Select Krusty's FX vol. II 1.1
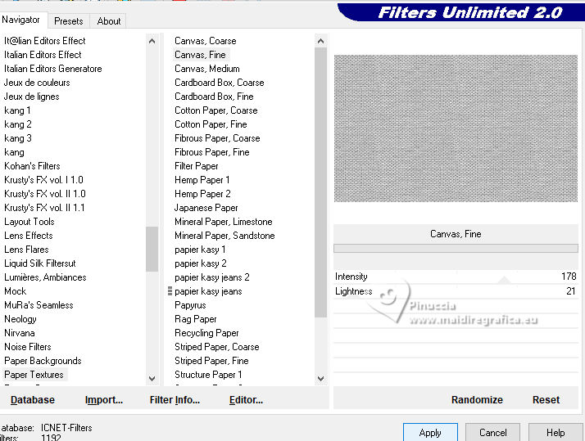The width and height of the screenshot is (585, 441). click(44, 208)
